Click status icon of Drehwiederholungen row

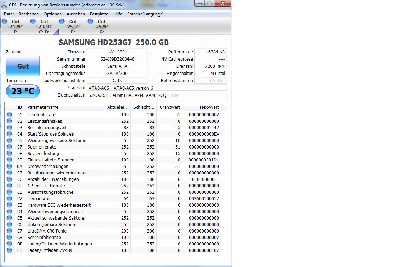[x=9, y=166]
